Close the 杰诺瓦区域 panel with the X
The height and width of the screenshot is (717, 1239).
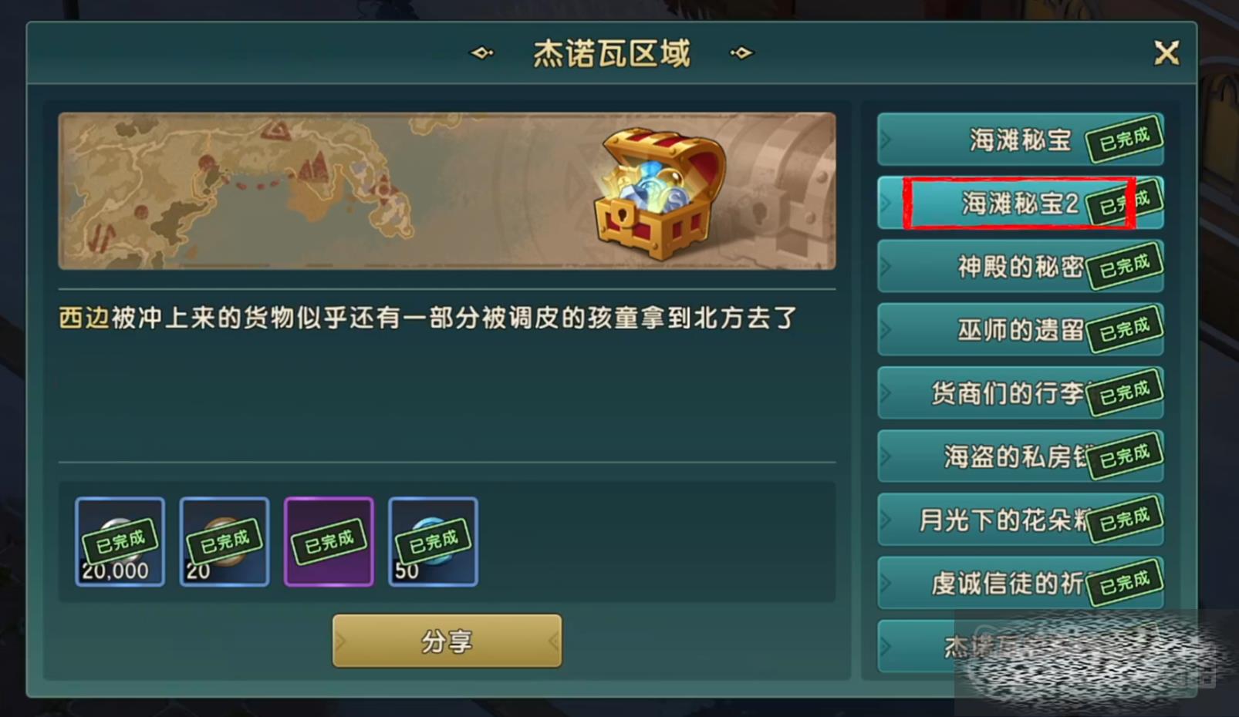click(1166, 53)
